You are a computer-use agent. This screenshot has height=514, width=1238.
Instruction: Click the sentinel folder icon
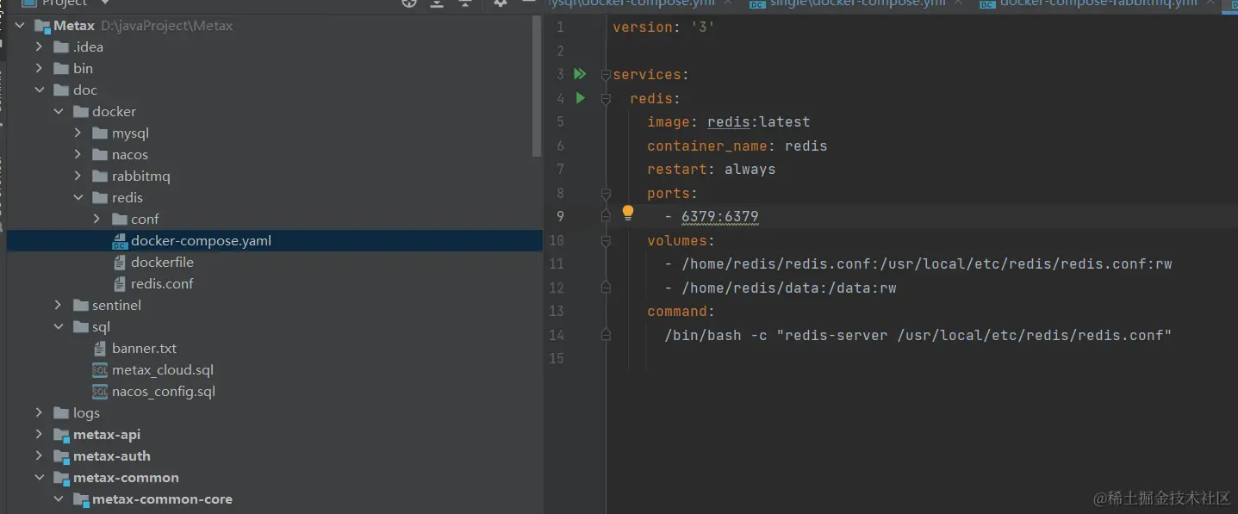click(81, 306)
